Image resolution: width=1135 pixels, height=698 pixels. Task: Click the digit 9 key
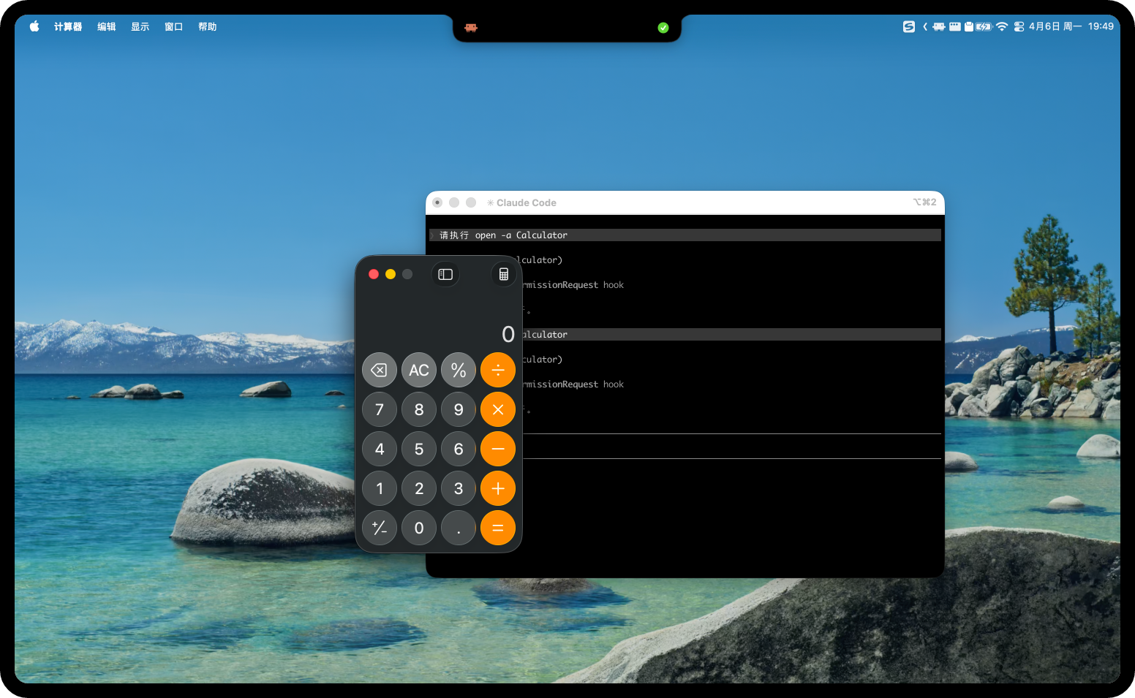click(x=459, y=409)
